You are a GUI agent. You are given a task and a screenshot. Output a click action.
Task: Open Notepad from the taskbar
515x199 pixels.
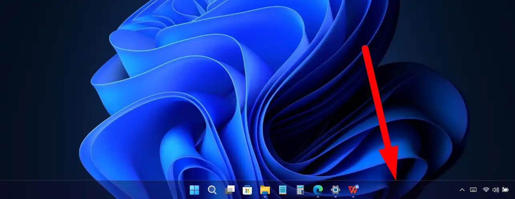[x=283, y=190]
